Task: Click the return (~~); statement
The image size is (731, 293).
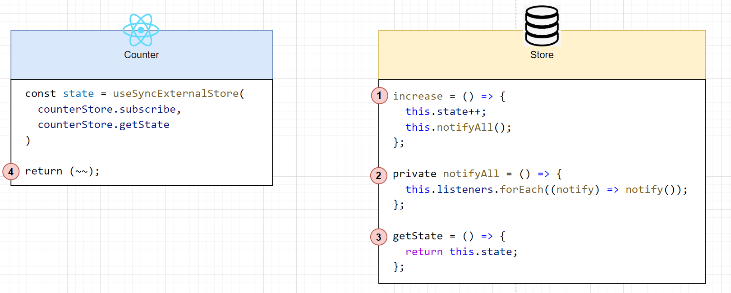Action: point(62,171)
